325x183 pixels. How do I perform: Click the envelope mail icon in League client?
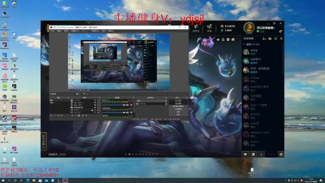tap(233, 39)
